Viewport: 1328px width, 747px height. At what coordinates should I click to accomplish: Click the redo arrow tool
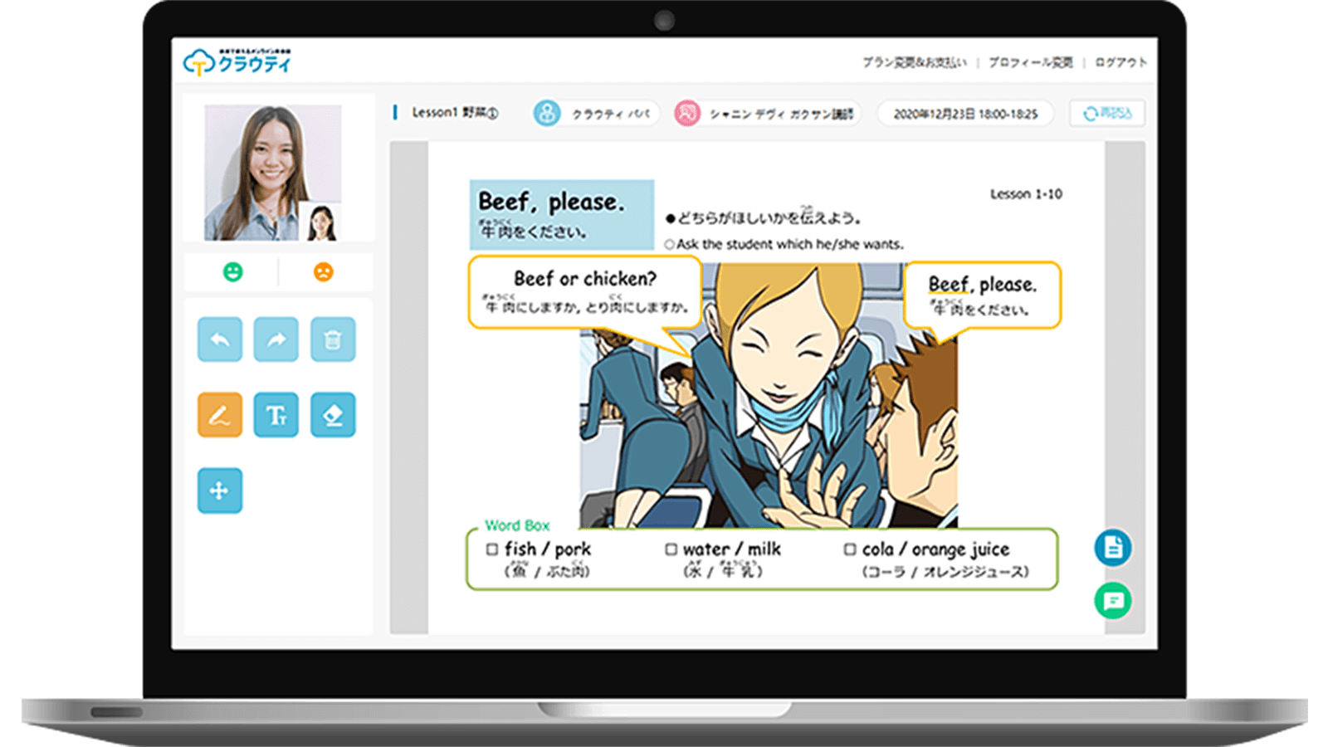coord(276,339)
